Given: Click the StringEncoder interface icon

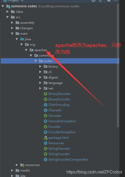Looking at the screenshot, I should click(46, 154).
